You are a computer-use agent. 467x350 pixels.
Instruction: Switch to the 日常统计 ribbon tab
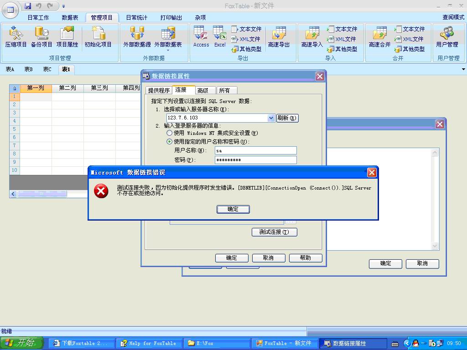(x=137, y=18)
